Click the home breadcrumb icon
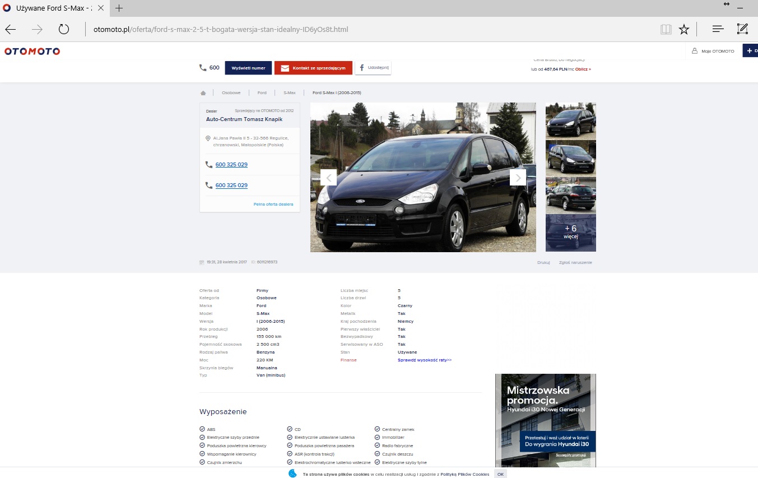The width and height of the screenshot is (758, 478). tap(203, 92)
